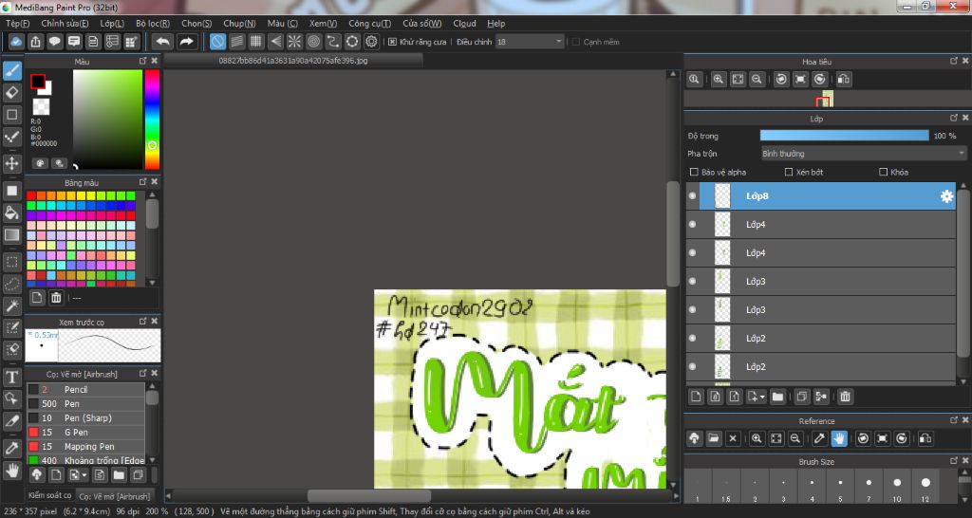Select the Text tool

click(x=11, y=377)
